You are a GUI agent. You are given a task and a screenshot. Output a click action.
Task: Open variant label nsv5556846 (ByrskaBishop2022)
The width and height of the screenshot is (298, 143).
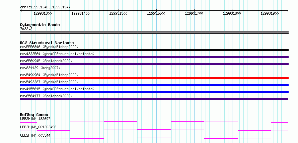(x=49, y=47)
